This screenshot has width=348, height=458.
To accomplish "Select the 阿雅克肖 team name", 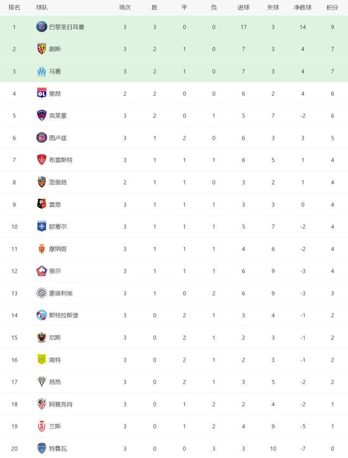I will coord(61,404).
